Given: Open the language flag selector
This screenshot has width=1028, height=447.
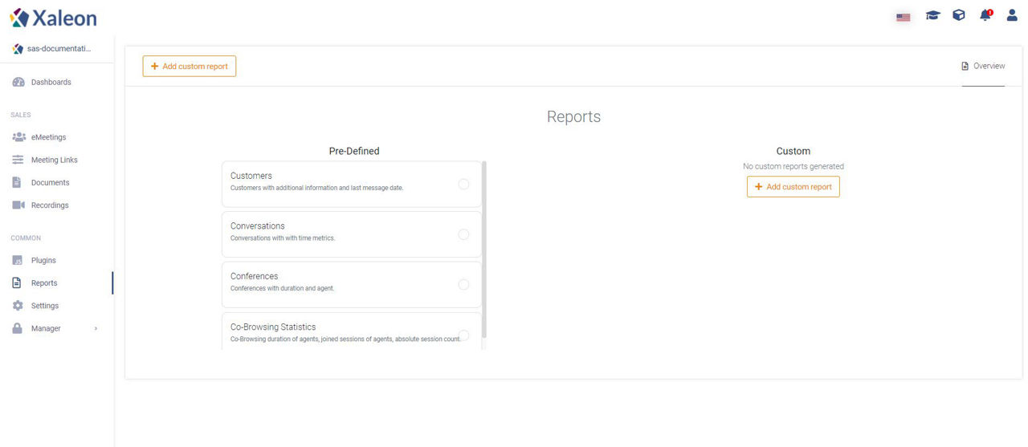Looking at the screenshot, I should [x=904, y=16].
